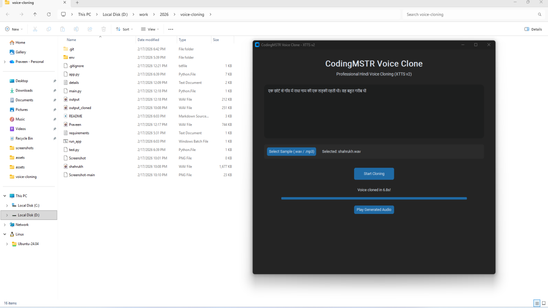The image size is (548, 308).
Task: Click the Delete trash icon in toolbar
Action: click(104, 29)
